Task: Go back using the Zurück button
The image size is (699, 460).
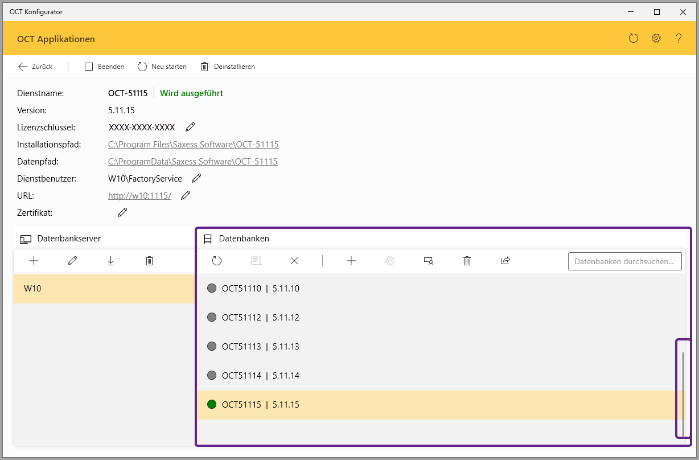Action: pyautogui.click(x=35, y=67)
